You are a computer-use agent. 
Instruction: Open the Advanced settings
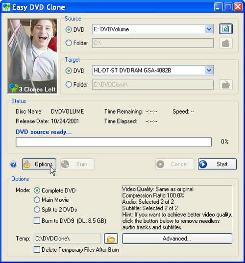[177, 239]
